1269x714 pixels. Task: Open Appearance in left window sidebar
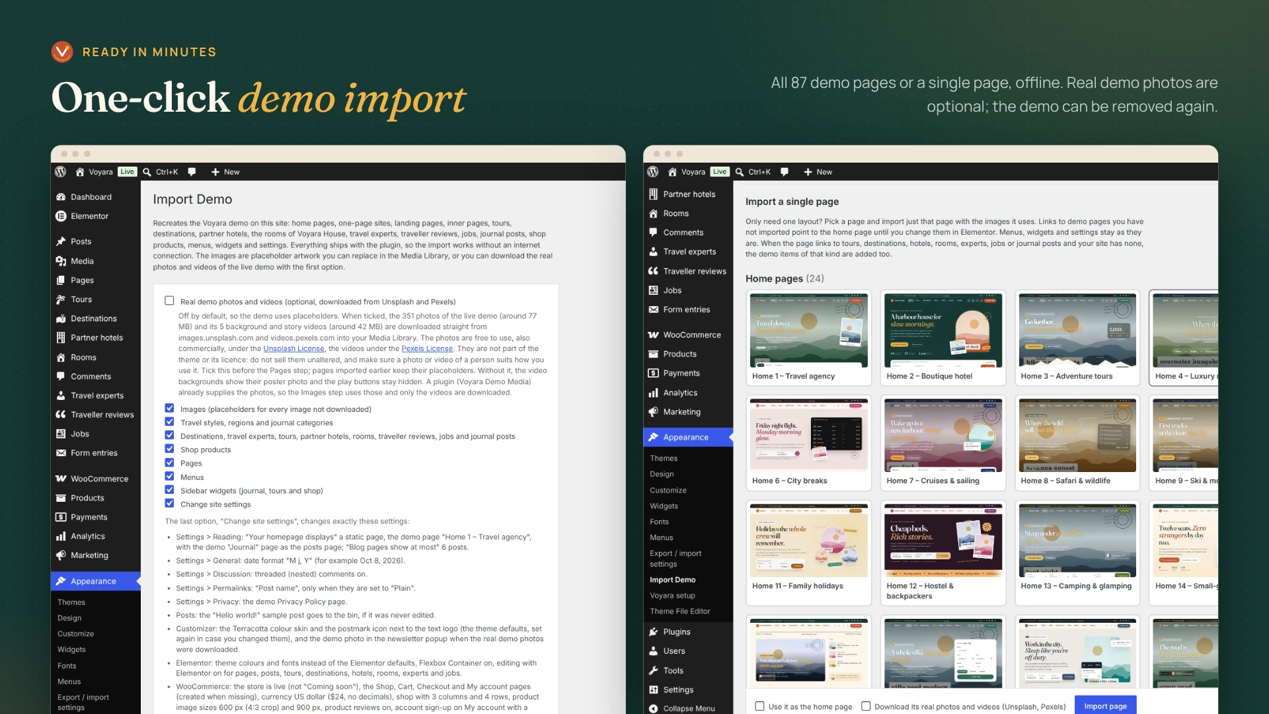click(x=95, y=581)
